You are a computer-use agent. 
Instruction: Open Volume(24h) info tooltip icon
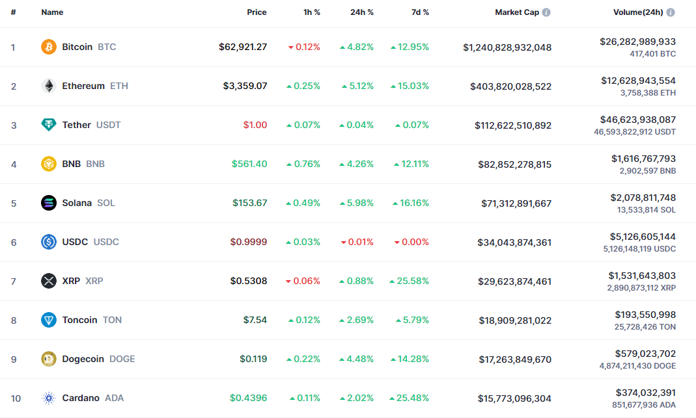[x=671, y=12]
